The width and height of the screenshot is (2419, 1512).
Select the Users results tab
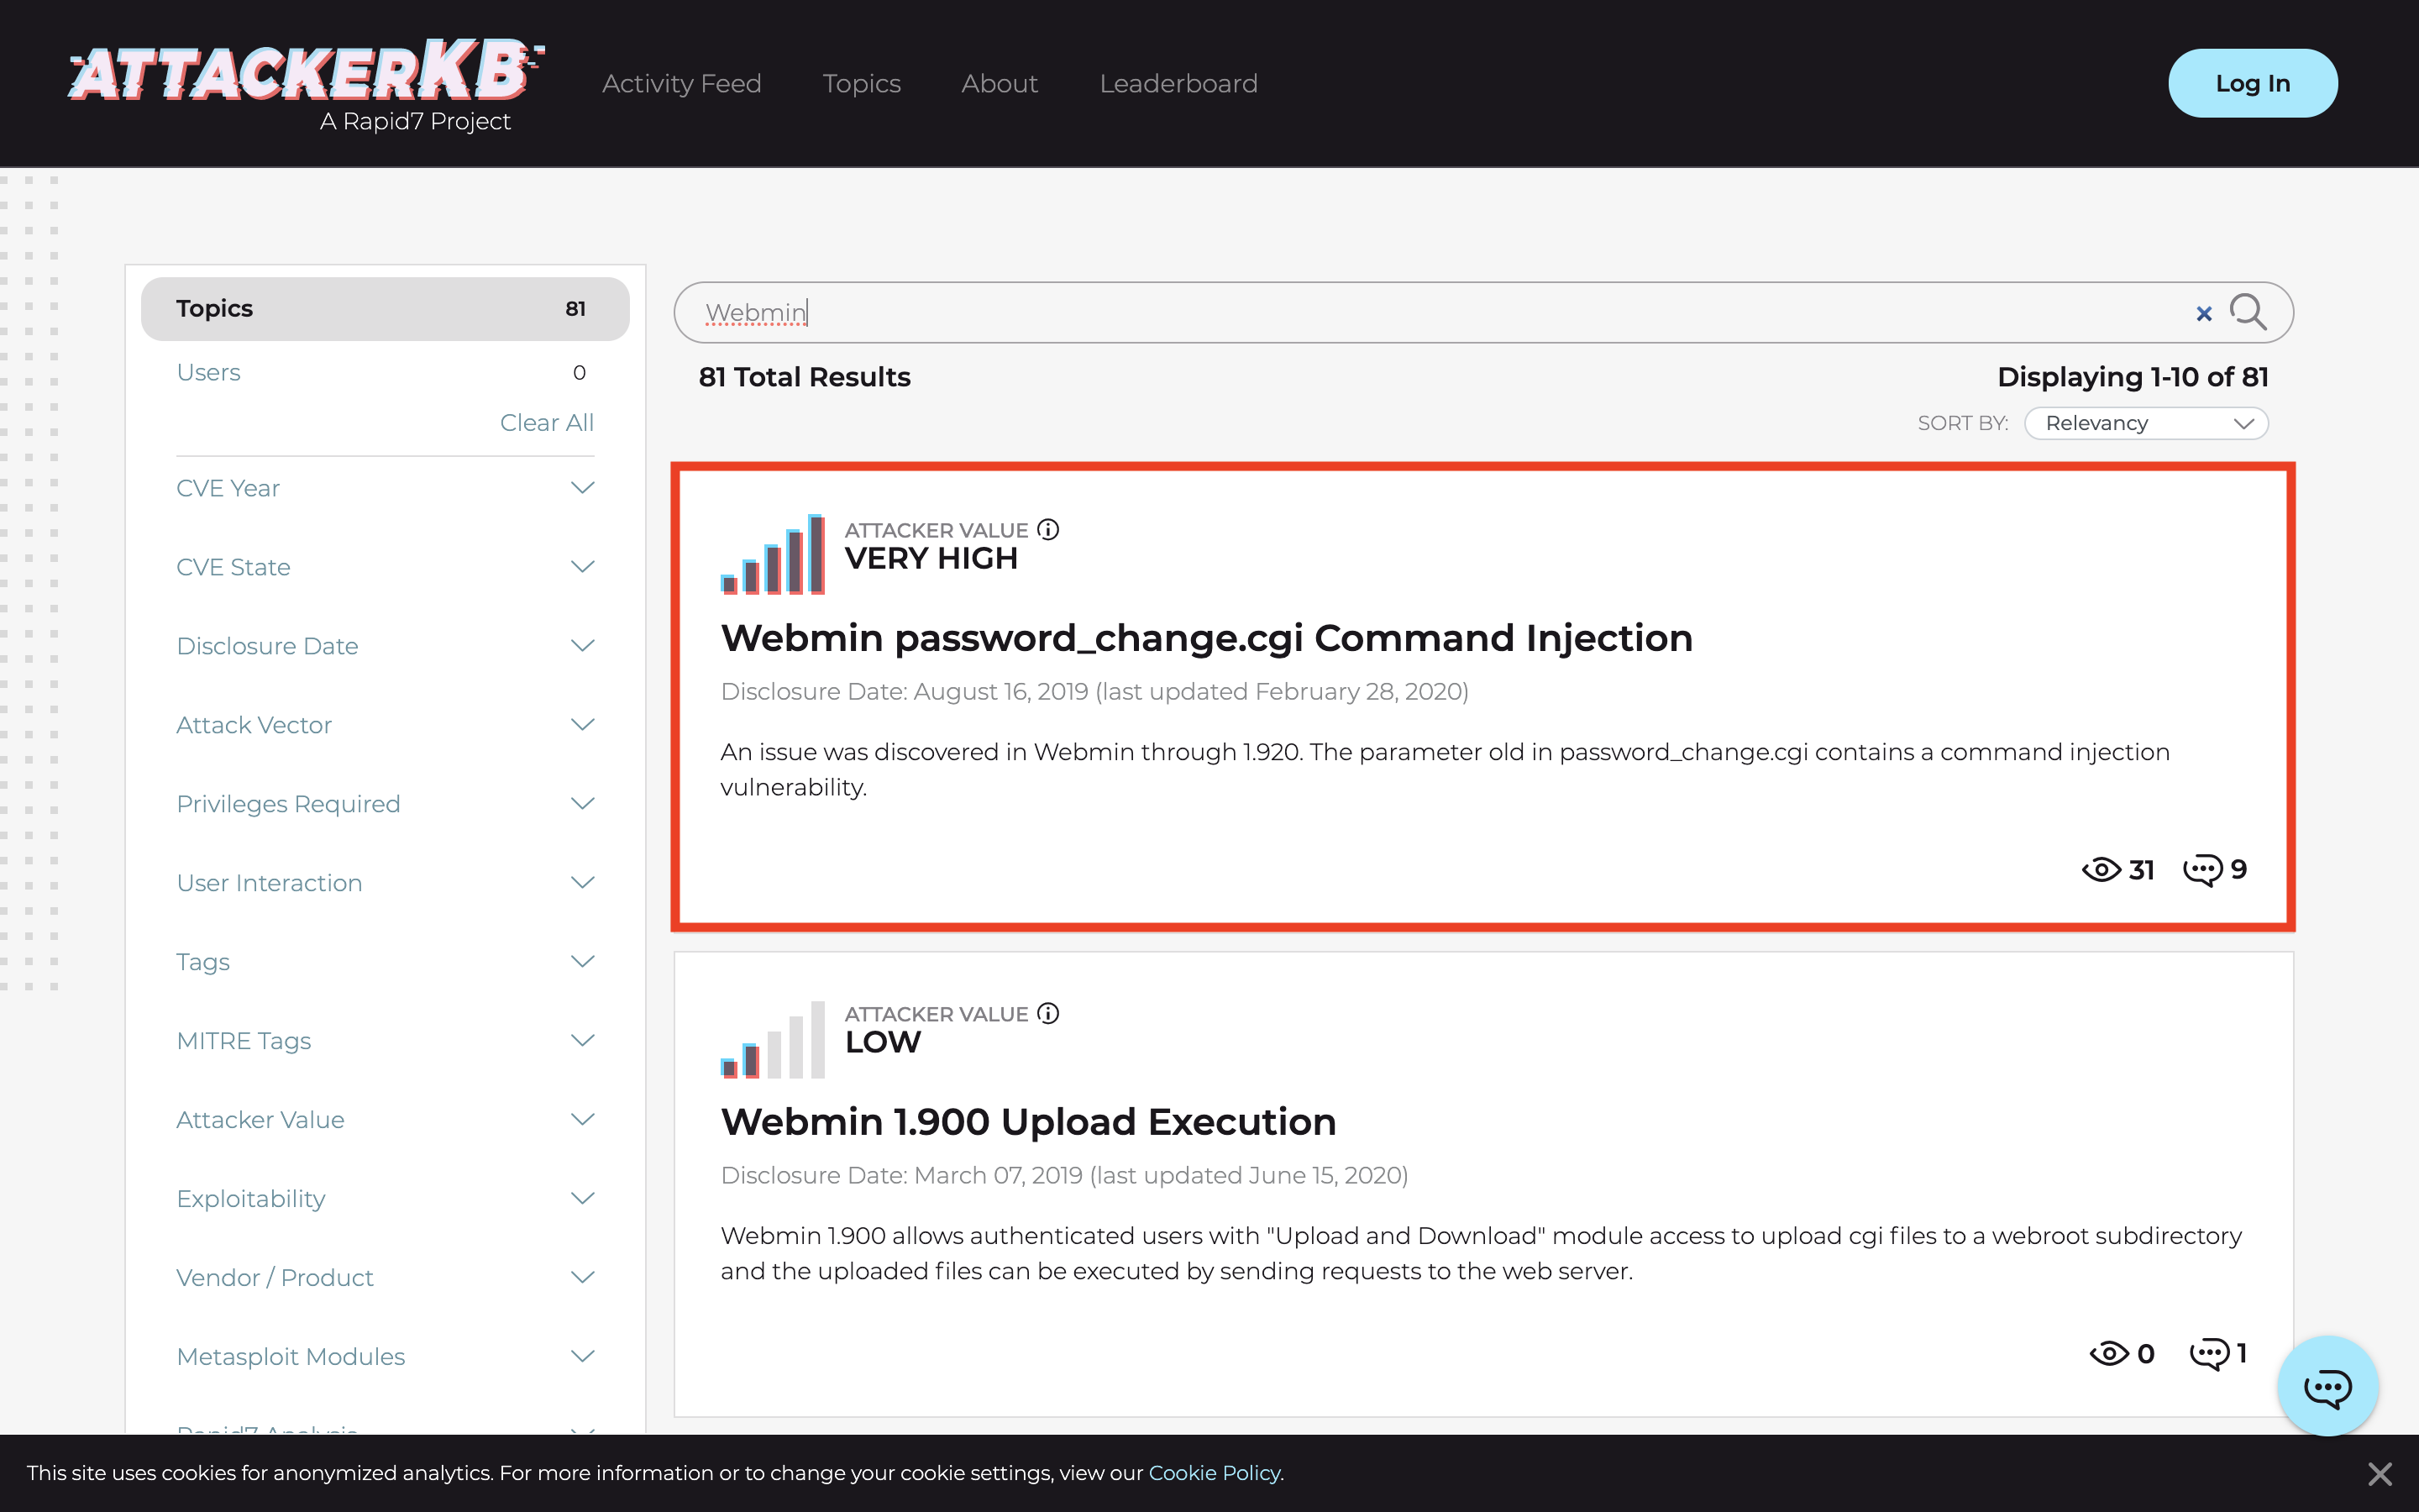209,372
